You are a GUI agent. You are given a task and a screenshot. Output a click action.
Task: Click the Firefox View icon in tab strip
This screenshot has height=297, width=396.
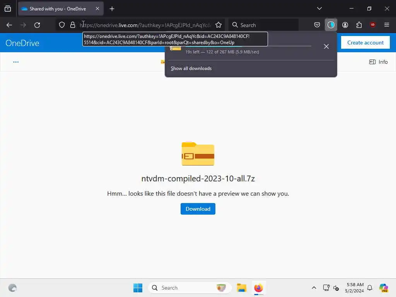[8, 9]
